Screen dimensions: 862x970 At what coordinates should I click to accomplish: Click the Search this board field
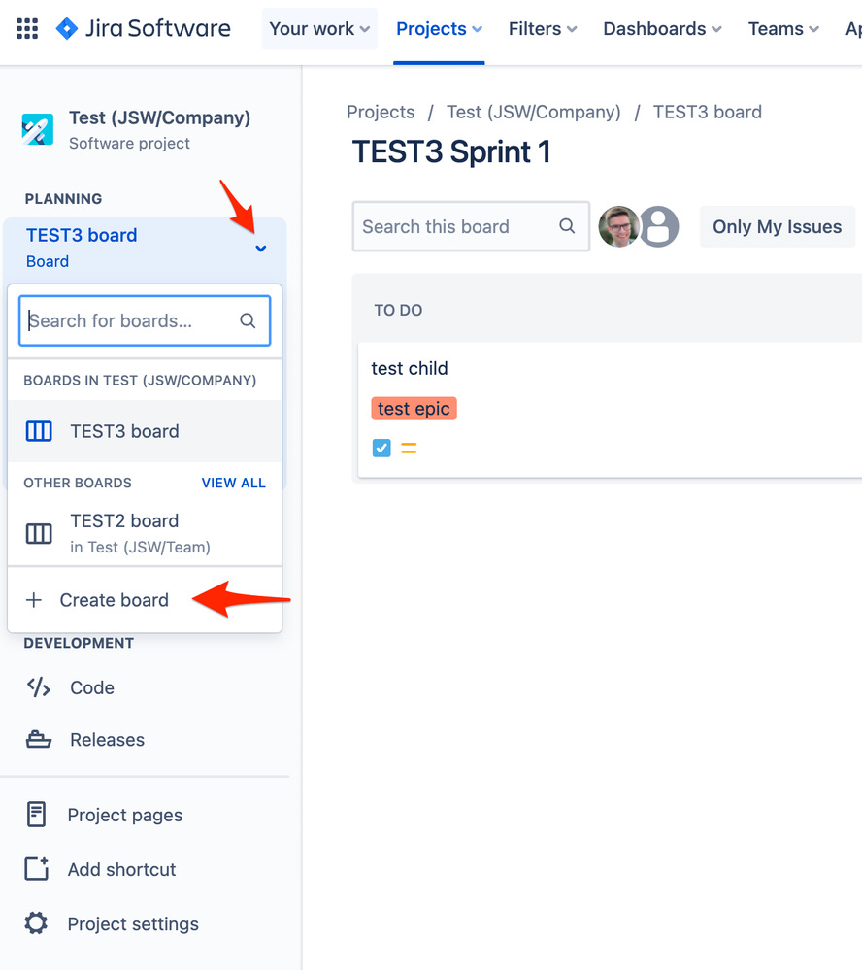pyautogui.click(x=456, y=226)
